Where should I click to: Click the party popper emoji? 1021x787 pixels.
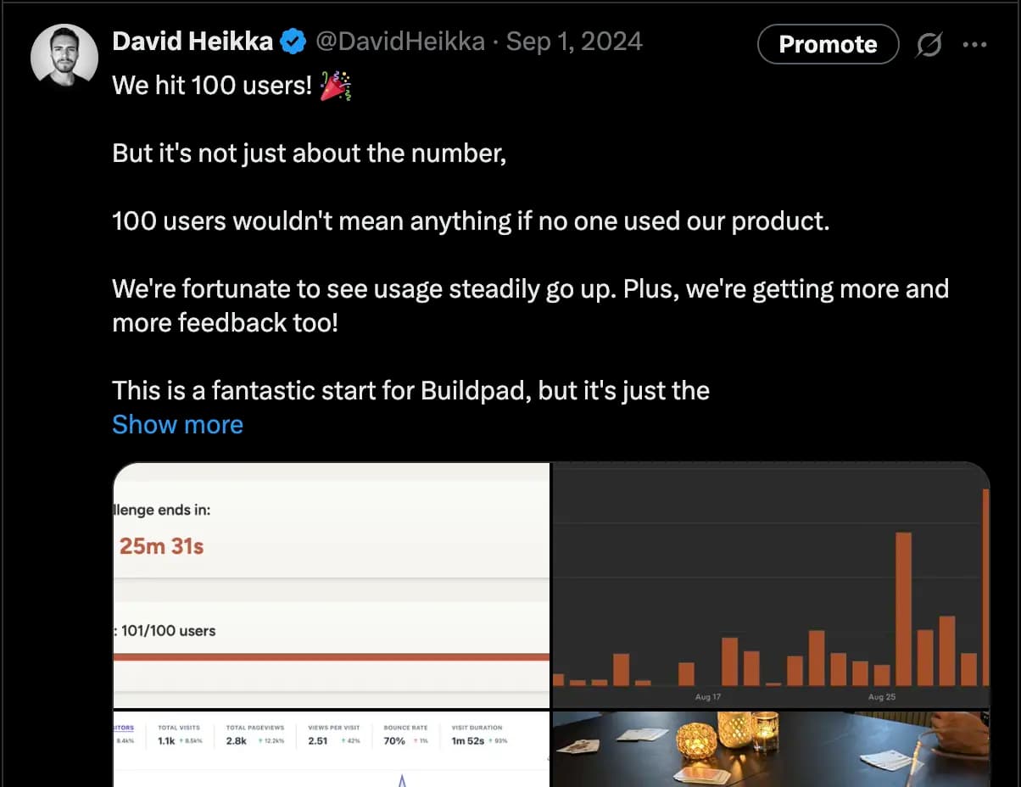pyautogui.click(x=336, y=86)
